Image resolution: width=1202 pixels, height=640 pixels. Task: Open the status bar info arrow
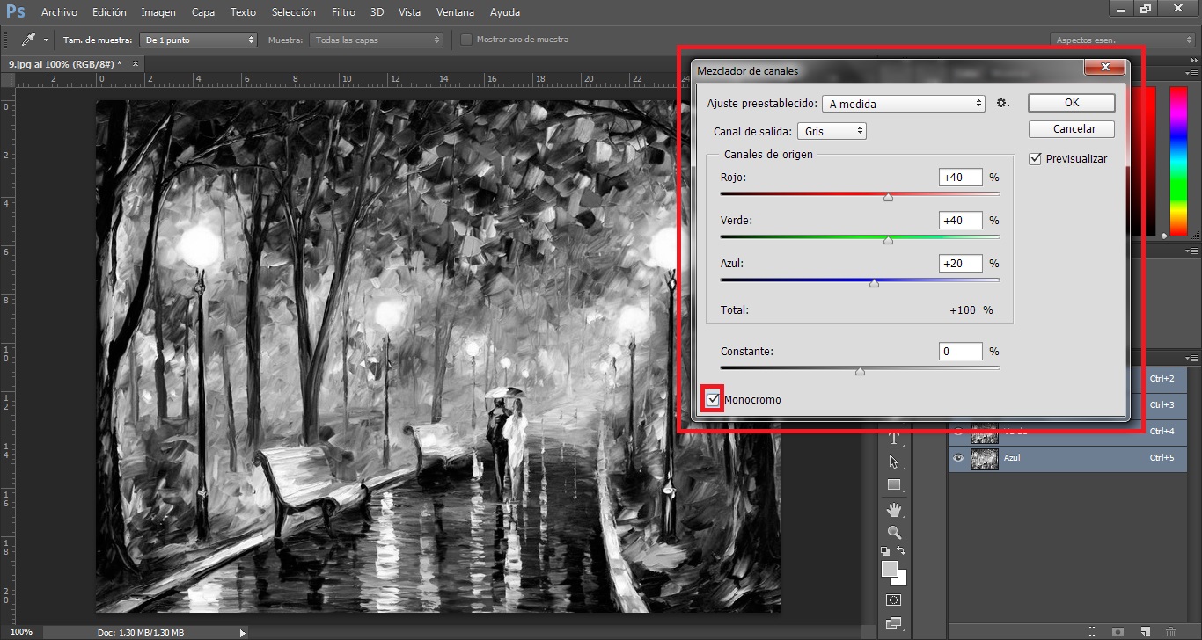tap(243, 632)
